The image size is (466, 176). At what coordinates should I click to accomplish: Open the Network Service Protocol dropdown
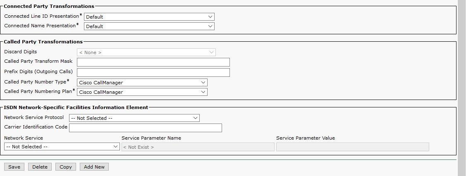click(x=134, y=118)
